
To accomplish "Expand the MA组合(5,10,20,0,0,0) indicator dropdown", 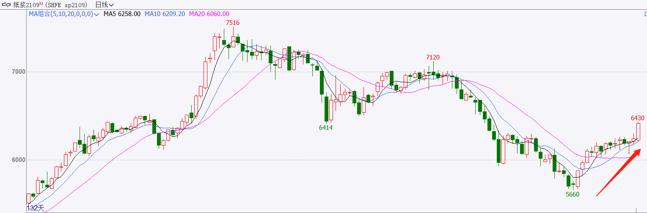I will coord(64,14).
